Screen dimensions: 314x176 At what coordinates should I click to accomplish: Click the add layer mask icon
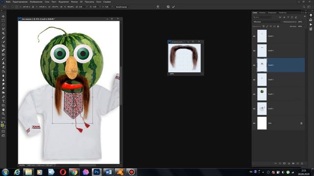coord(285,163)
